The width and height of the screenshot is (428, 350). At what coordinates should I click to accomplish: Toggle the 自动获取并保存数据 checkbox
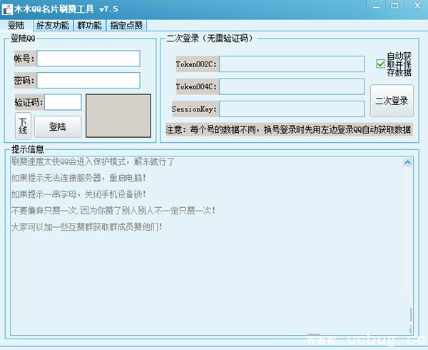point(380,64)
